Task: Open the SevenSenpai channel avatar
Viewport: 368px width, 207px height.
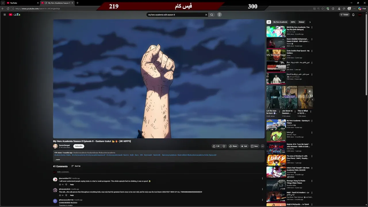Action: [55, 146]
